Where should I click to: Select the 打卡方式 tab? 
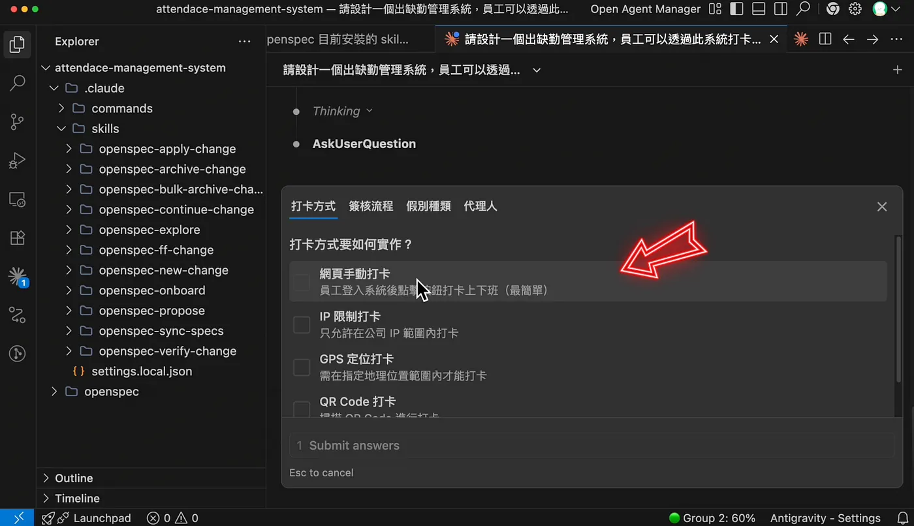tap(313, 206)
